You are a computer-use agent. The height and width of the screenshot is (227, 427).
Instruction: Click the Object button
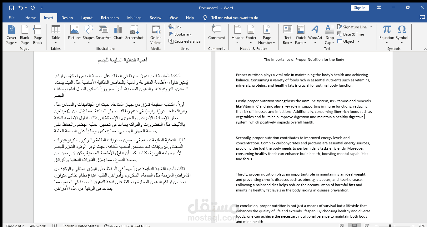click(x=346, y=41)
